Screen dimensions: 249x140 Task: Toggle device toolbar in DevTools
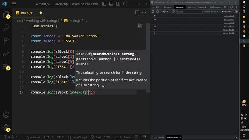click(158, 7)
